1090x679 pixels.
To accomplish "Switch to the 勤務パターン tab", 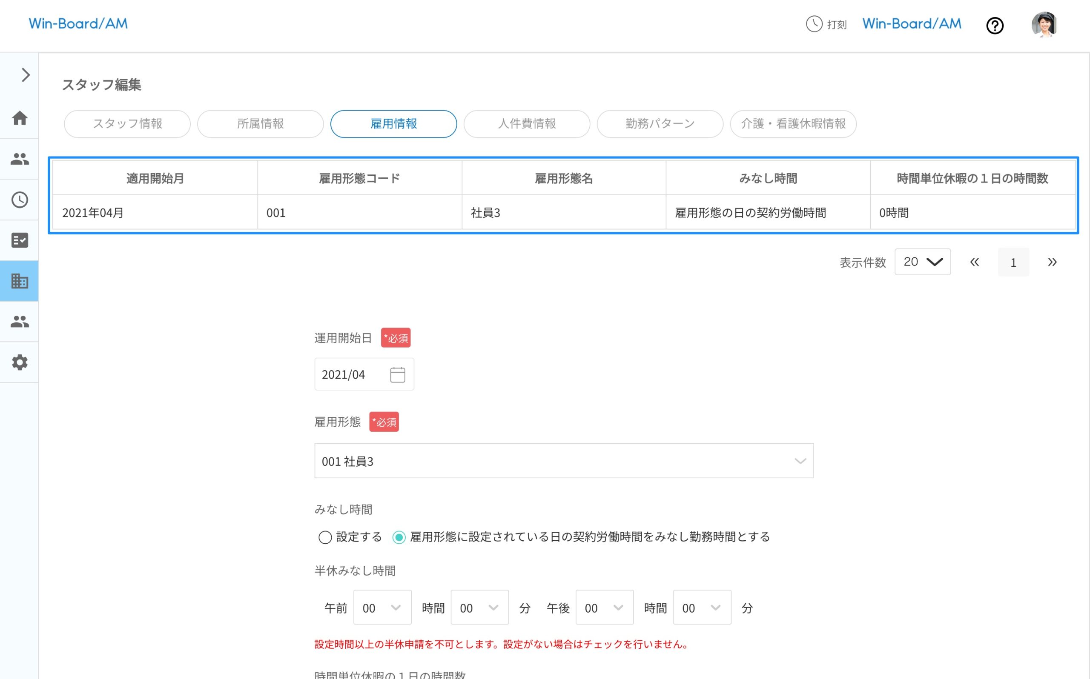I will 660,124.
